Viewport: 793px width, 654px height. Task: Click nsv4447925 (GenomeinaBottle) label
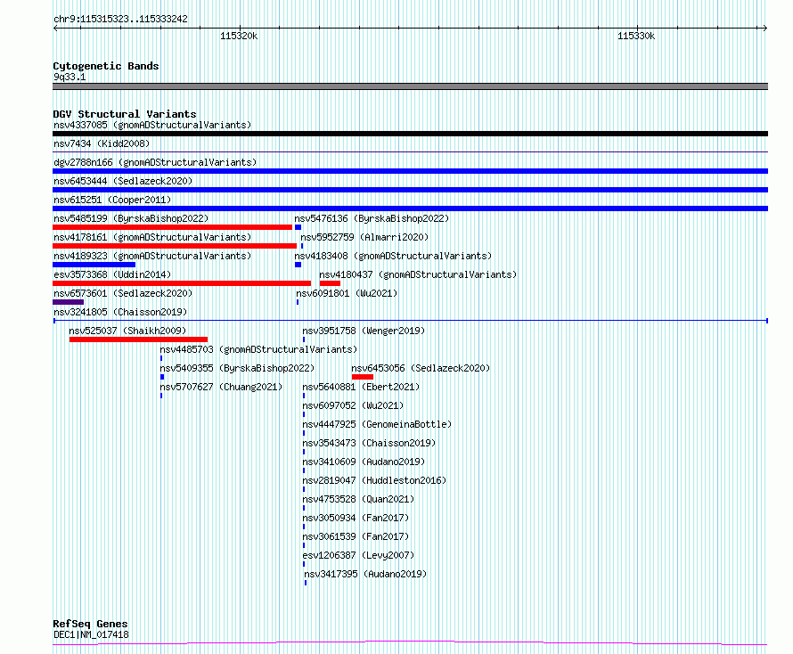(x=377, y=424)
